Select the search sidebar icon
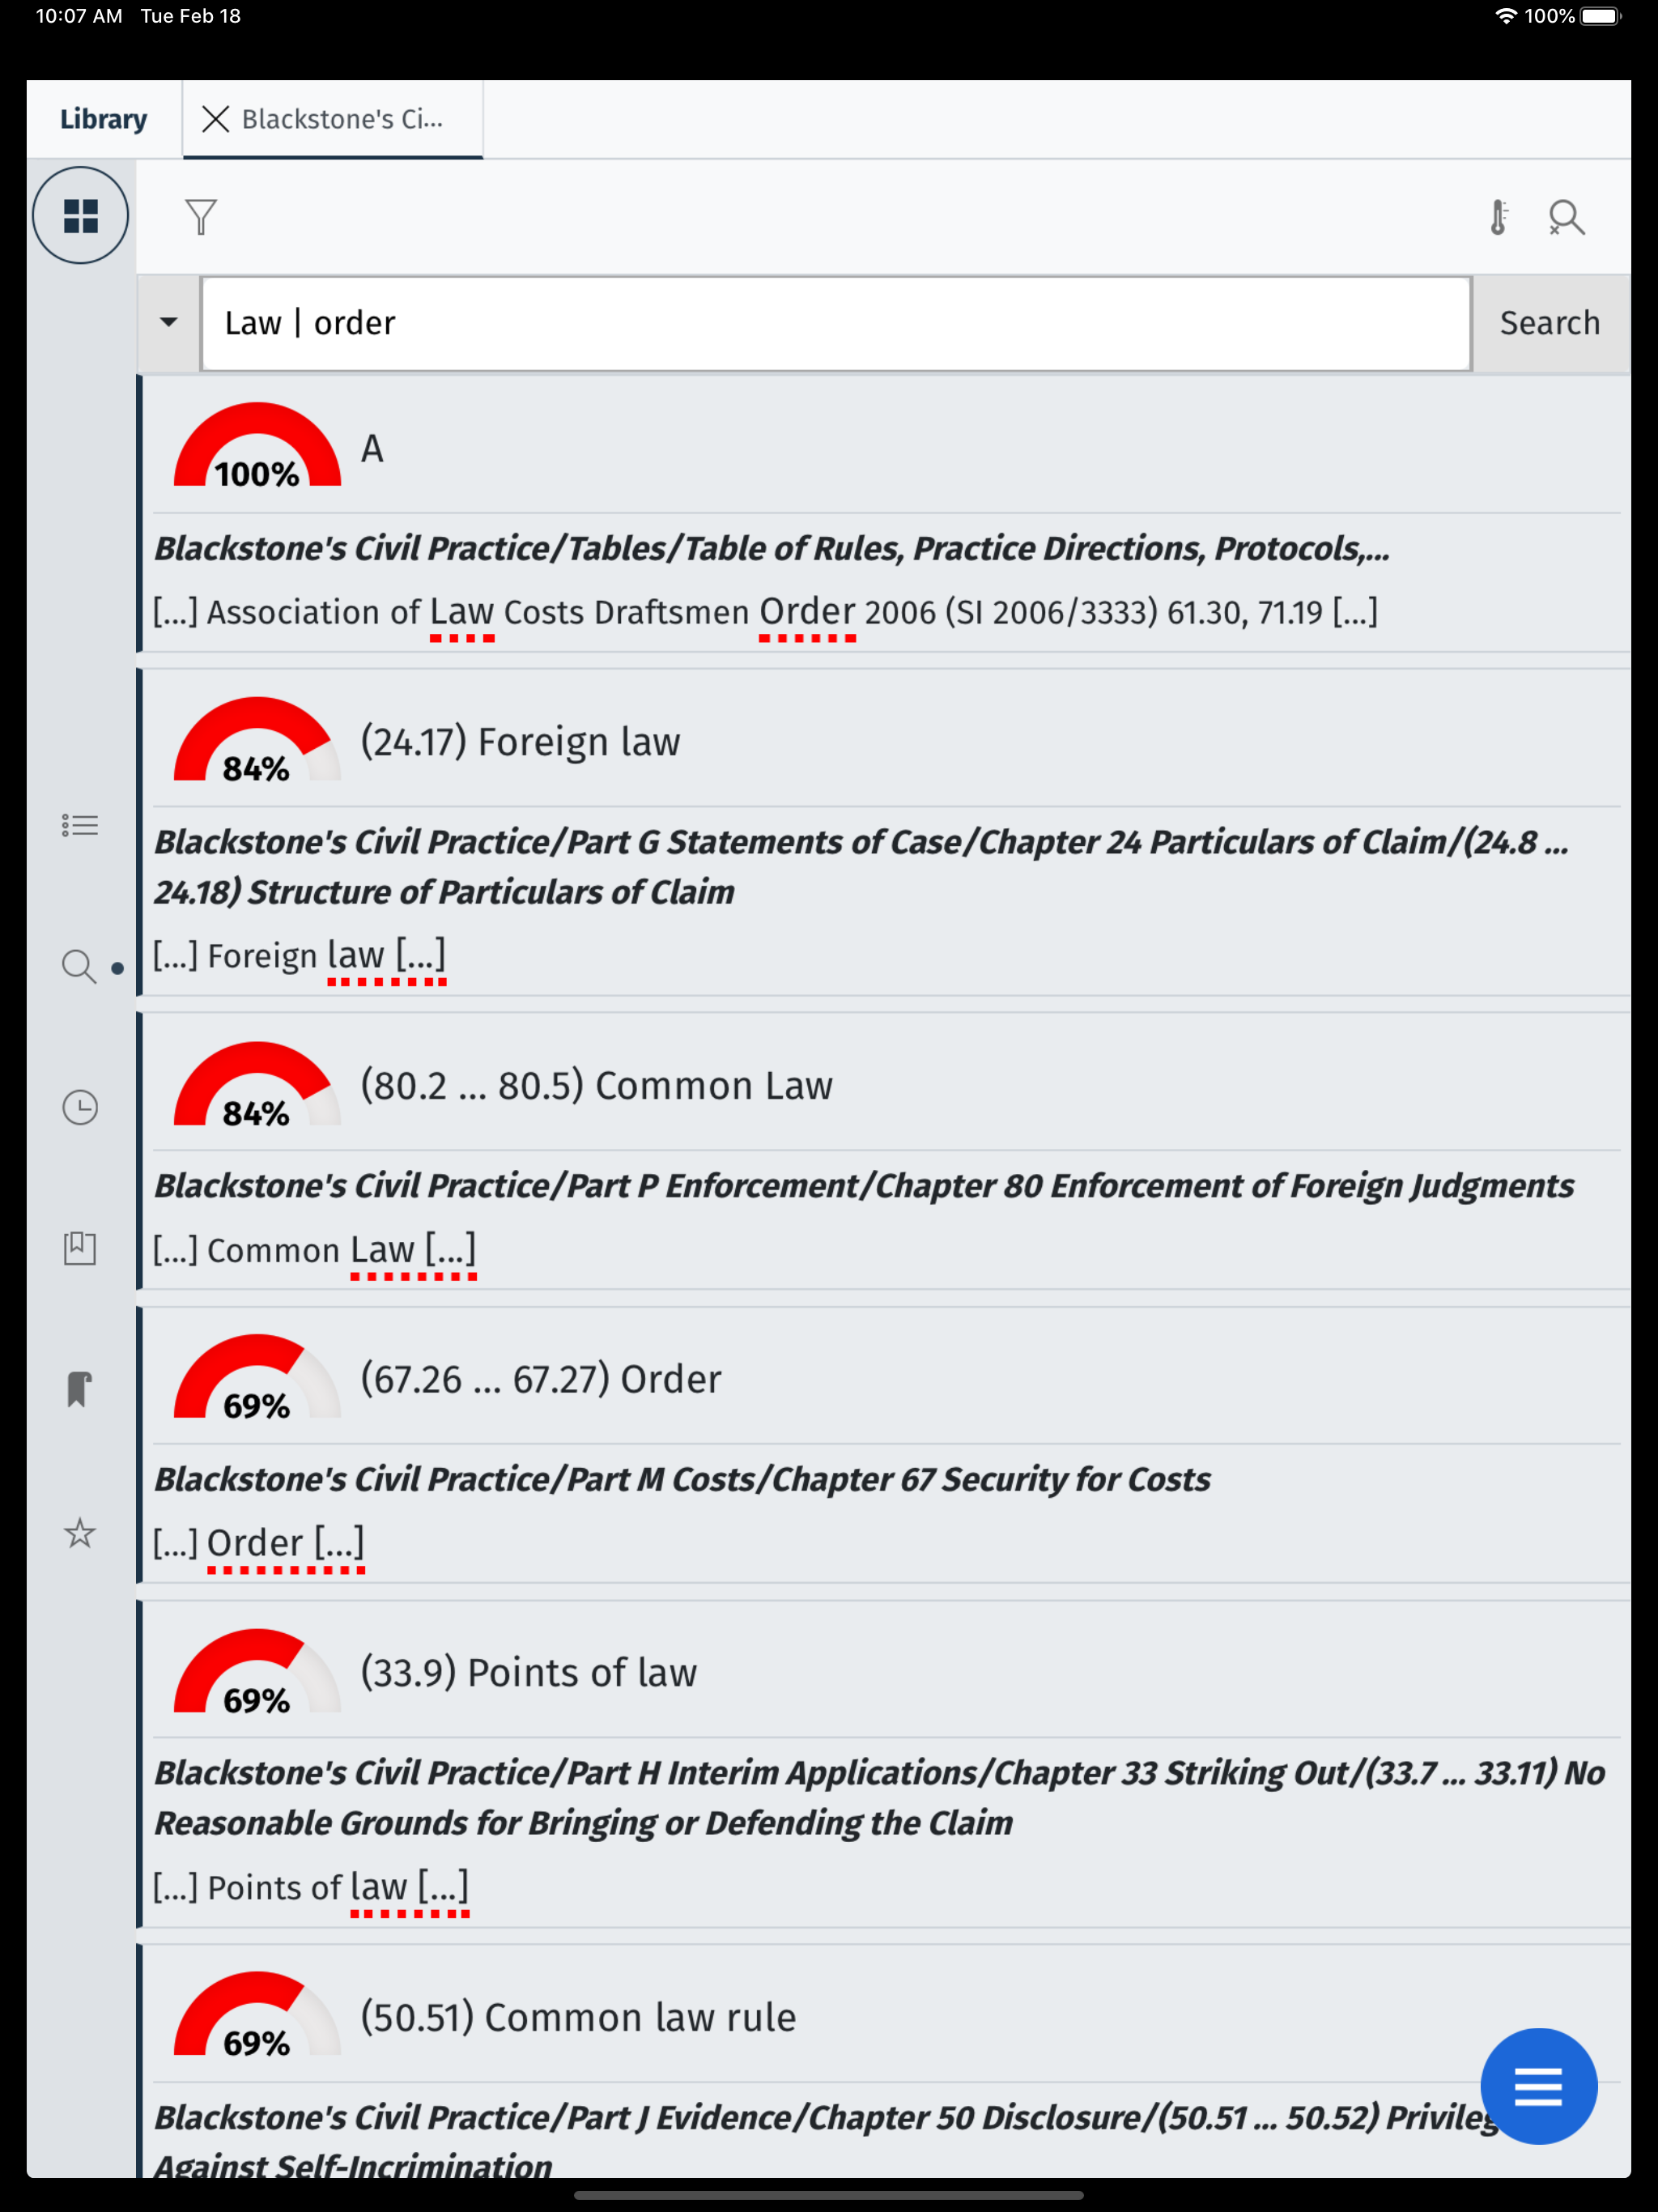 pyautogui.click(x=80, y=967)
